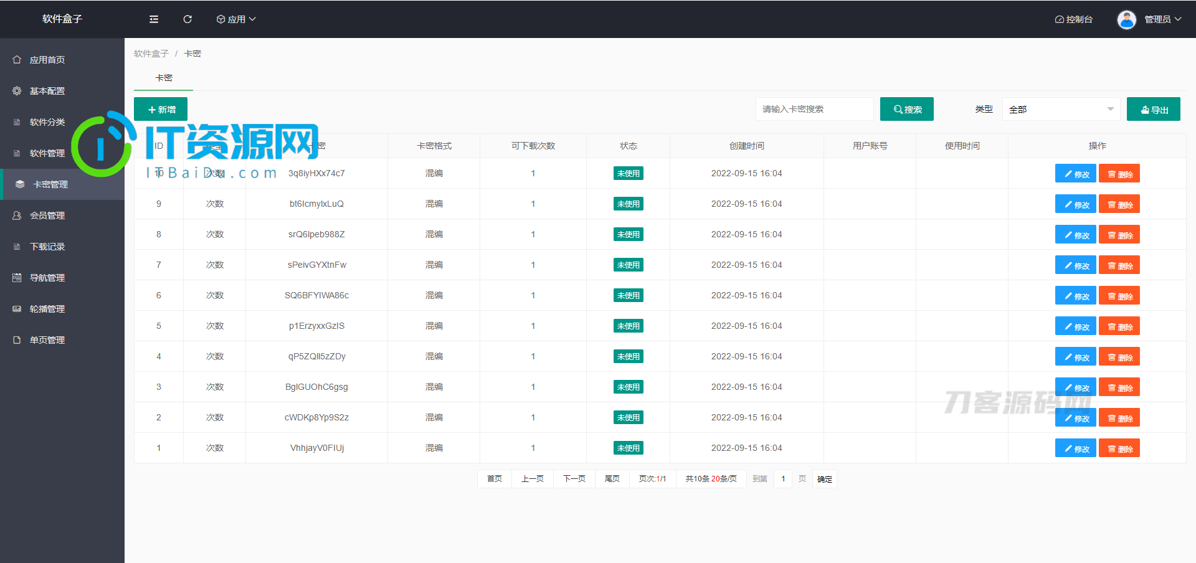Open 软件分类 in the sidebar
Viewport: 1196px width, 563px height.
pos(62,122)
